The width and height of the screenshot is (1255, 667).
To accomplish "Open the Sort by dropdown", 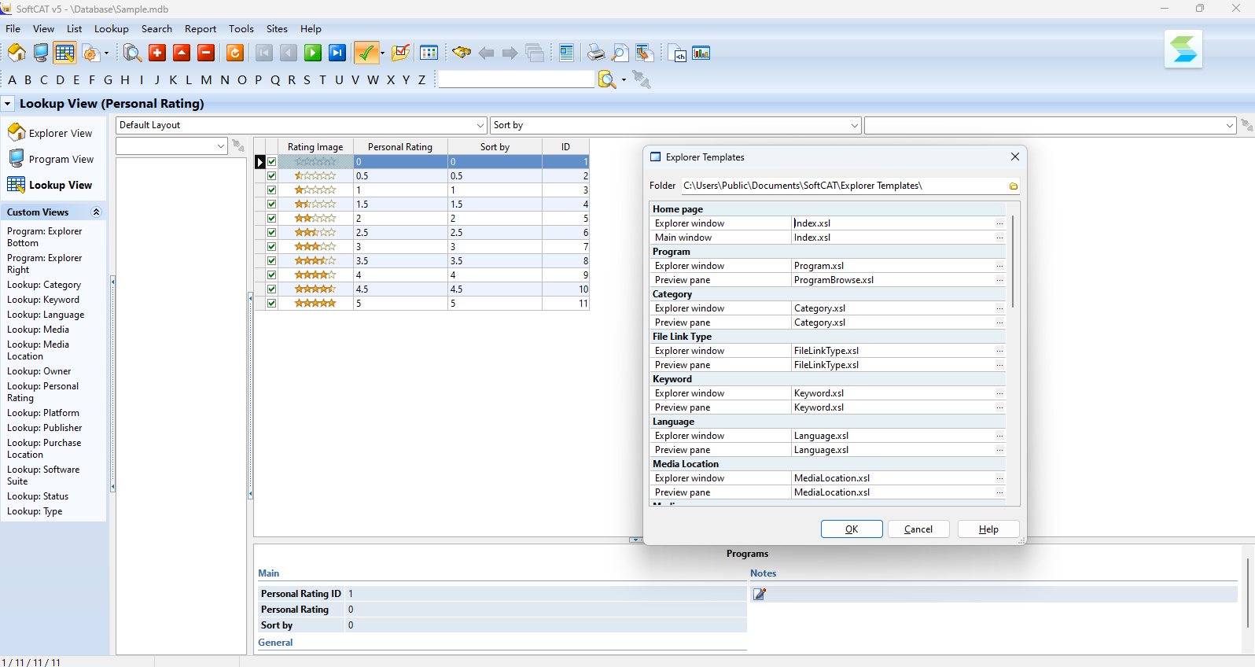I will tap(855, 125).
